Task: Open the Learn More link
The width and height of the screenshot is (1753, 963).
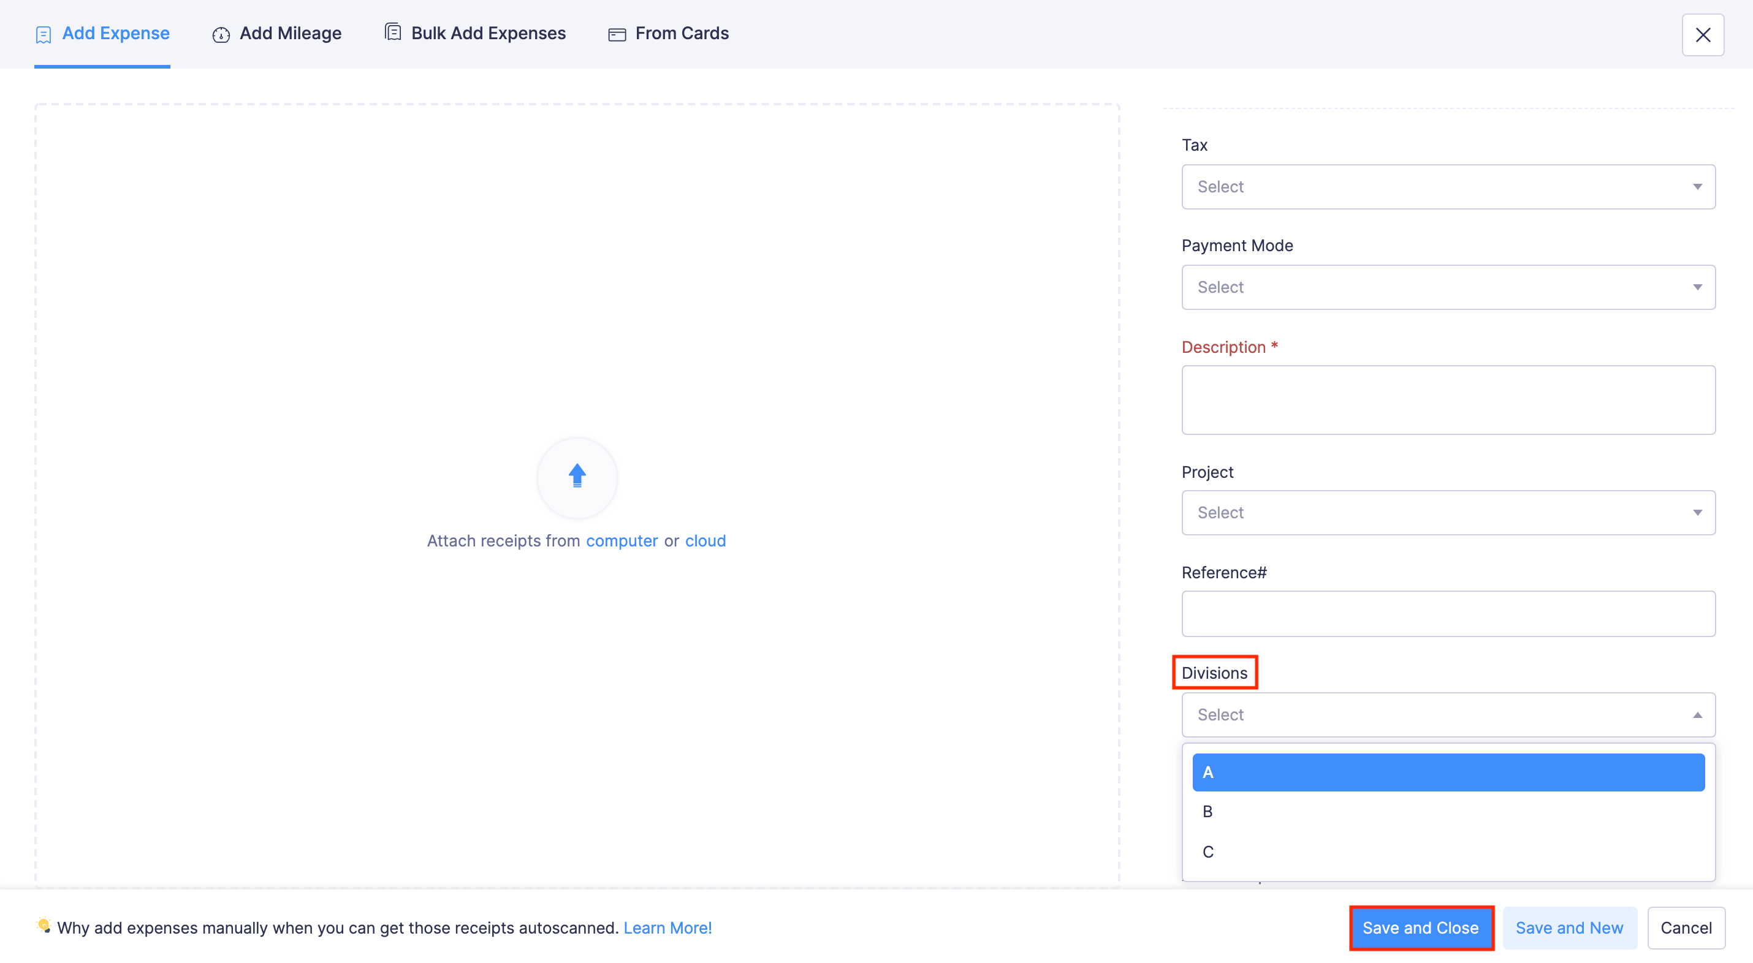Action: (x=667, y=927)
